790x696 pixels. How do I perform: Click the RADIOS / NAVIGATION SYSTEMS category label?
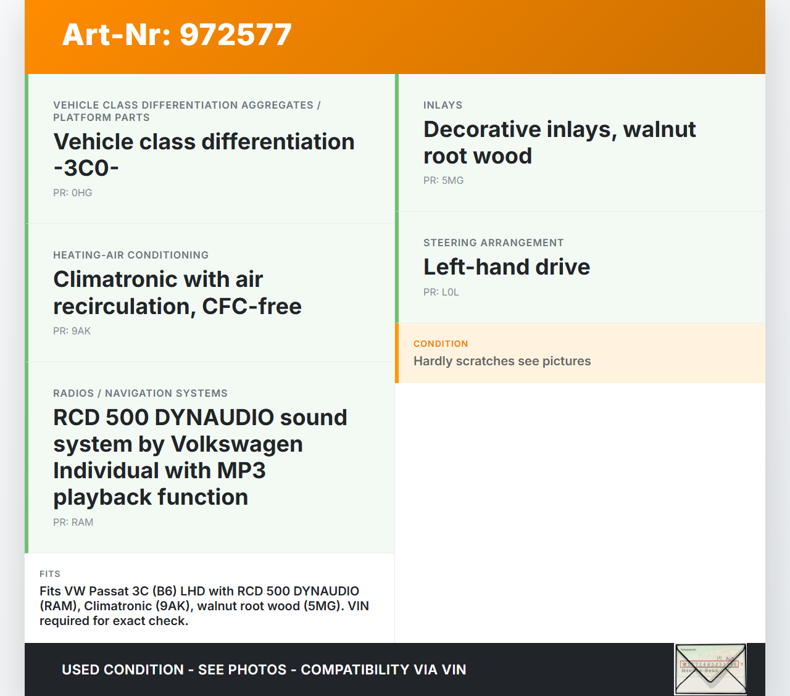(140, 393)
